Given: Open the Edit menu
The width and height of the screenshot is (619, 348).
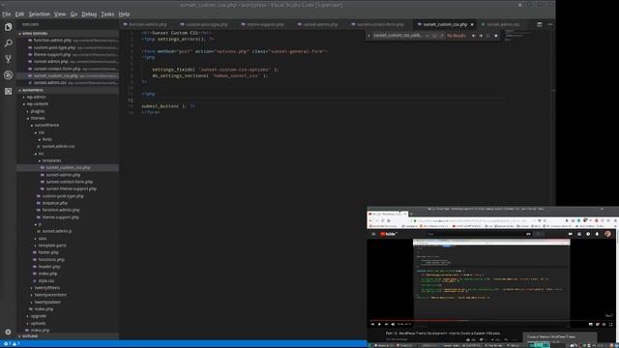Looking at the screenshot, I should coord(19,14).
